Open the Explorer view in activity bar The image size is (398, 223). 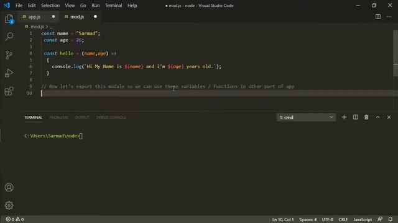pos(9,19)
